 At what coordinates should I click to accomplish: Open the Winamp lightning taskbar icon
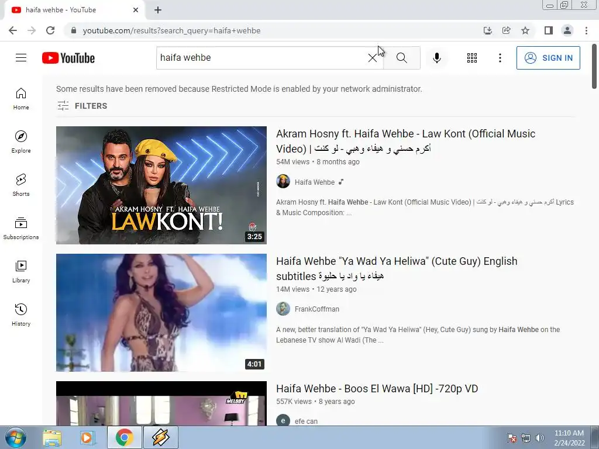(x=160, y=437)
